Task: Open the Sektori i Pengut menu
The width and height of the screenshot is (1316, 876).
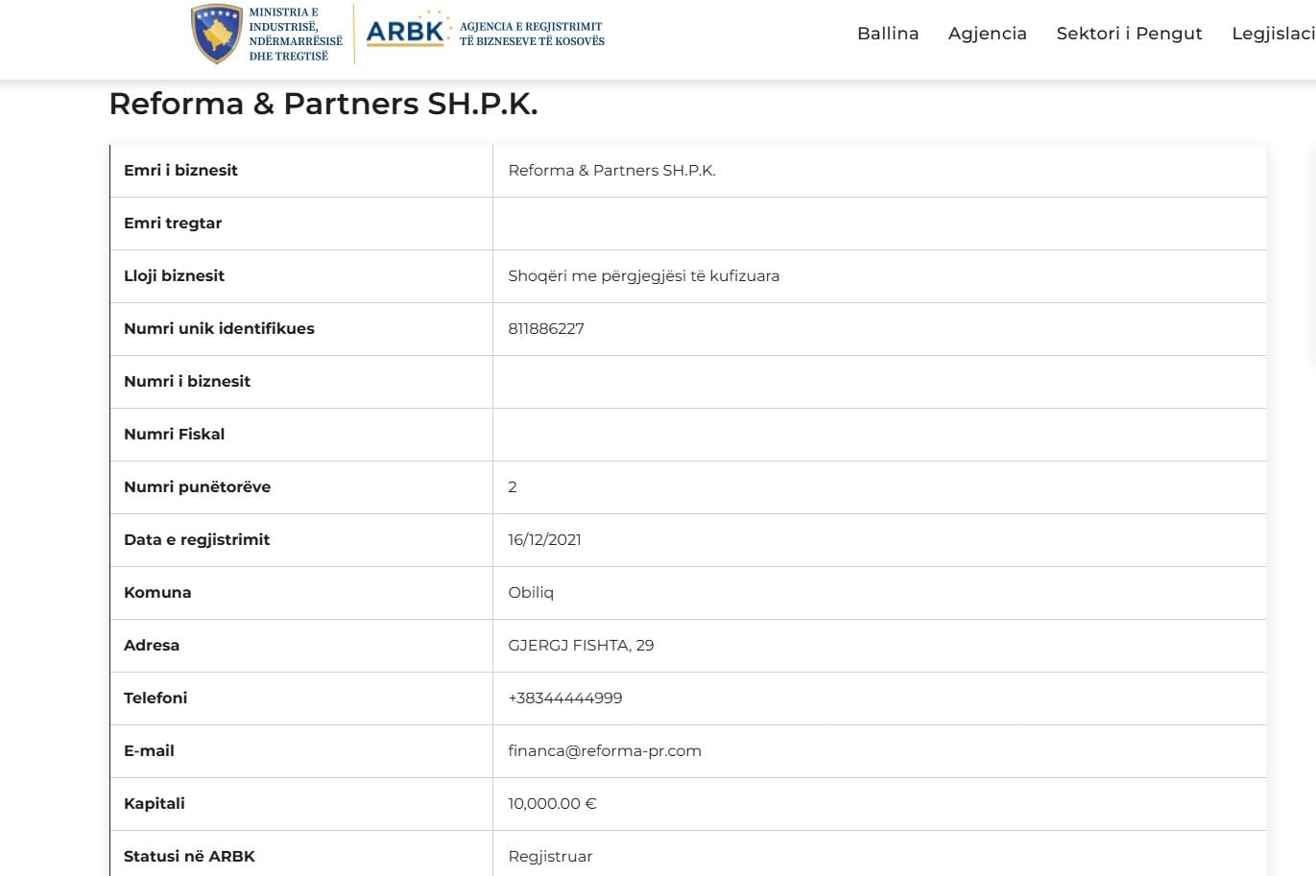Action: tap(1128, 34)
